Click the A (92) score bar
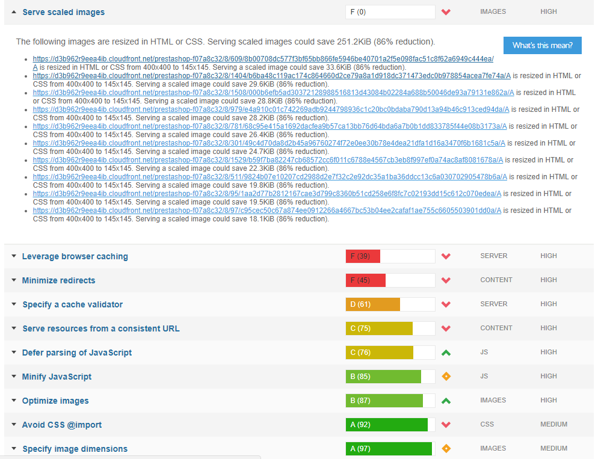 coord(390,425)
